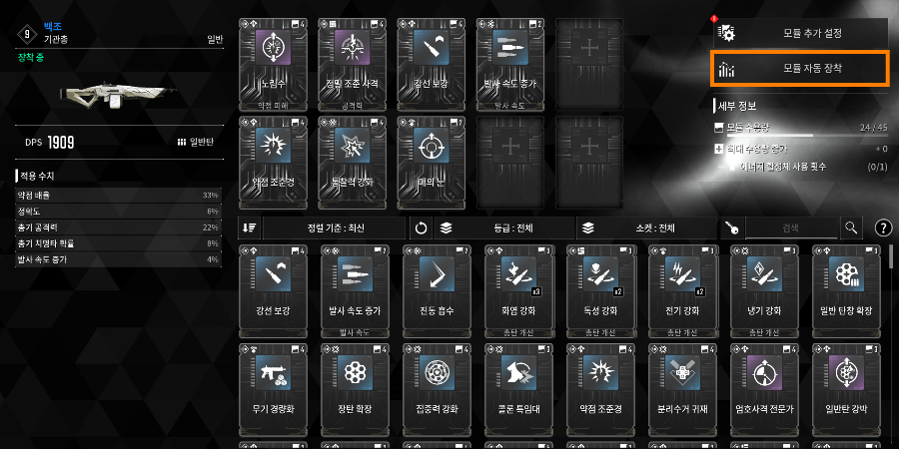This screenshot has width=899, height=449.
Task: Click the sort order arrow icon
Action: (x=250, y=227)
